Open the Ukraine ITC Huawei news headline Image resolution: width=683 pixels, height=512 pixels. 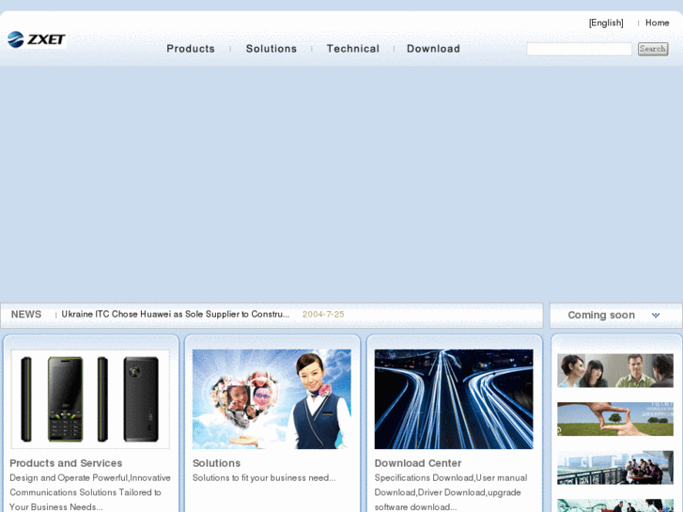[x=175, y=314]
